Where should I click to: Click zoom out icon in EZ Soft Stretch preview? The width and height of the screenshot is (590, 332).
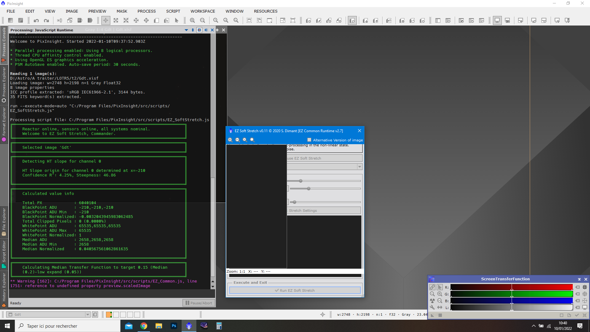[x=237, y=140]
